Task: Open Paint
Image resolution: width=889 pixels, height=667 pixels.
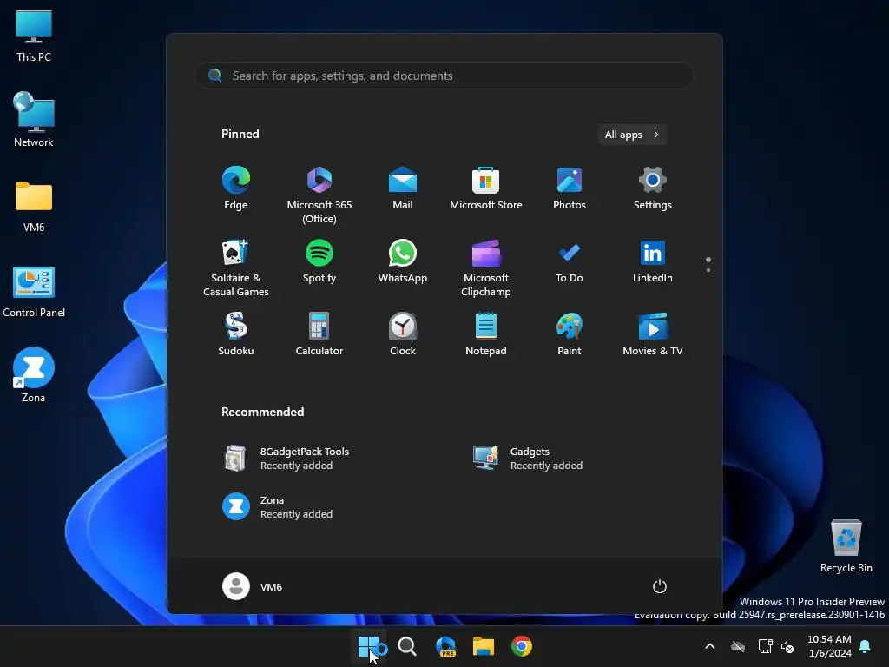Action: pyautogui.click(x=570, y=334)
